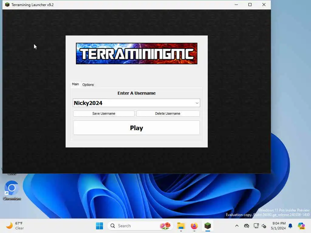
Task: Delete the selected username
Action: coord(168,113)
